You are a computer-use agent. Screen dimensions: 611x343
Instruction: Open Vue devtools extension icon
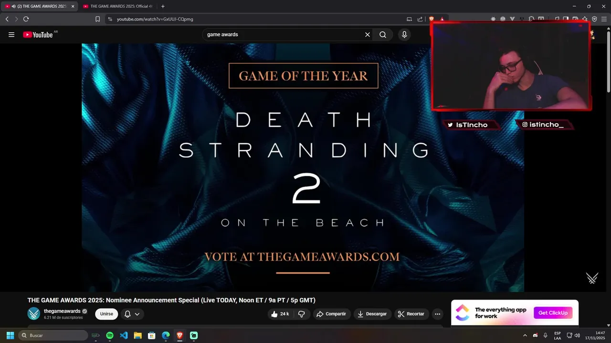pos(512,19)
